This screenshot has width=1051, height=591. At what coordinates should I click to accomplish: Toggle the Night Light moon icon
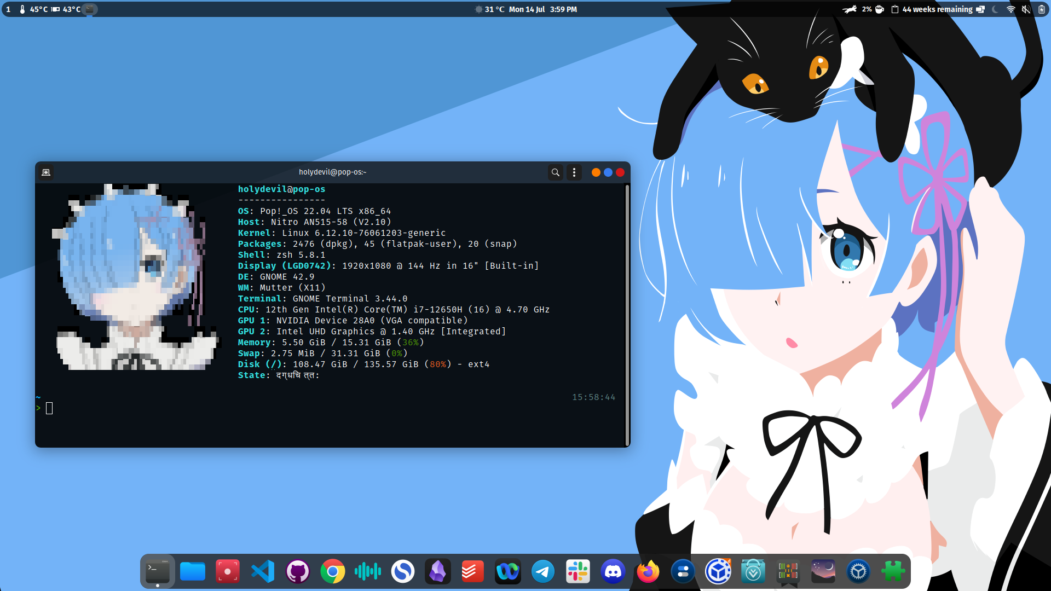[x=995, y=9]
